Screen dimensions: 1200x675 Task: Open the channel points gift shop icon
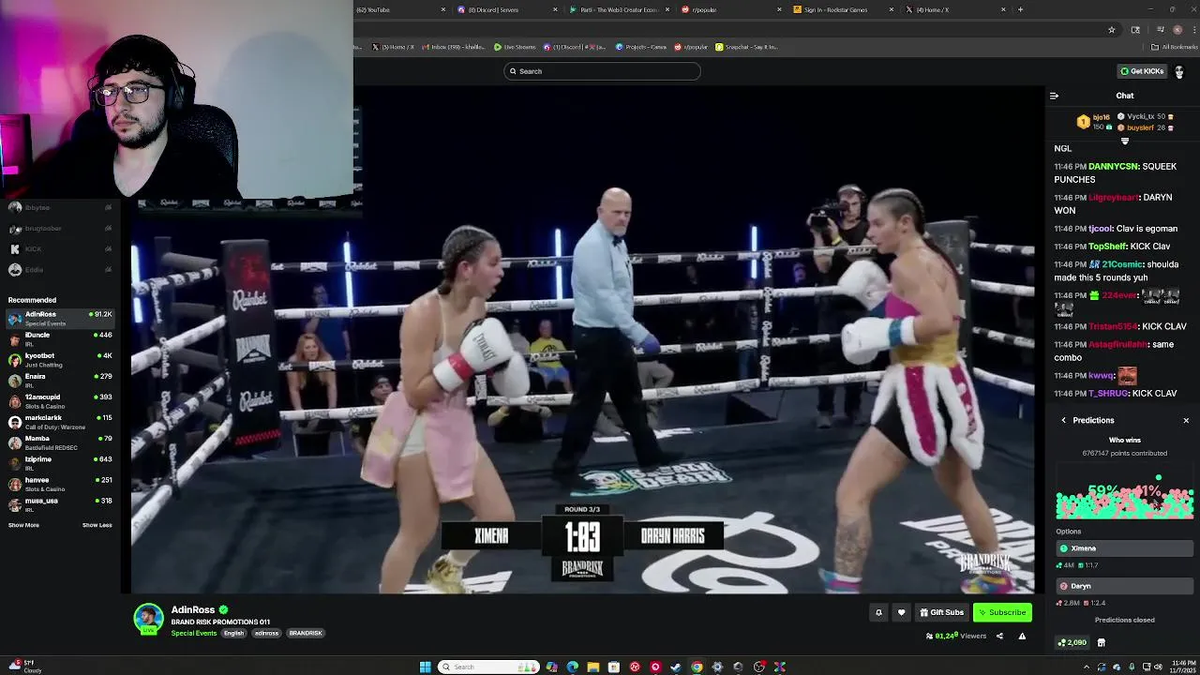click(1101, 643)
